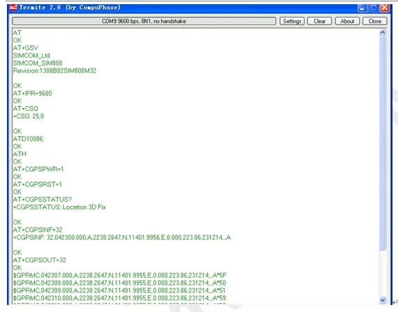
Task: Open the Settings dialog
Action: tap(292, 21)
